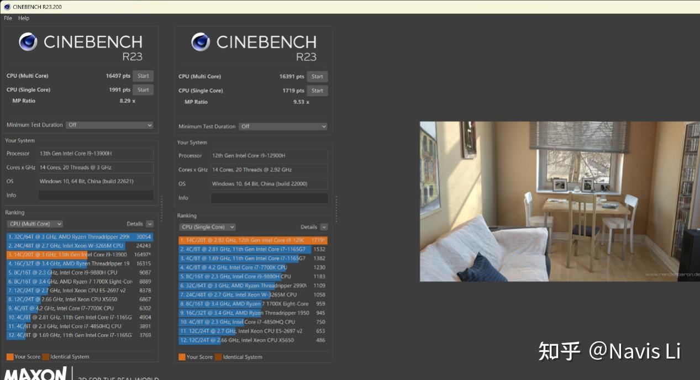
Task: Open the File menu
Action: (8, 18)
